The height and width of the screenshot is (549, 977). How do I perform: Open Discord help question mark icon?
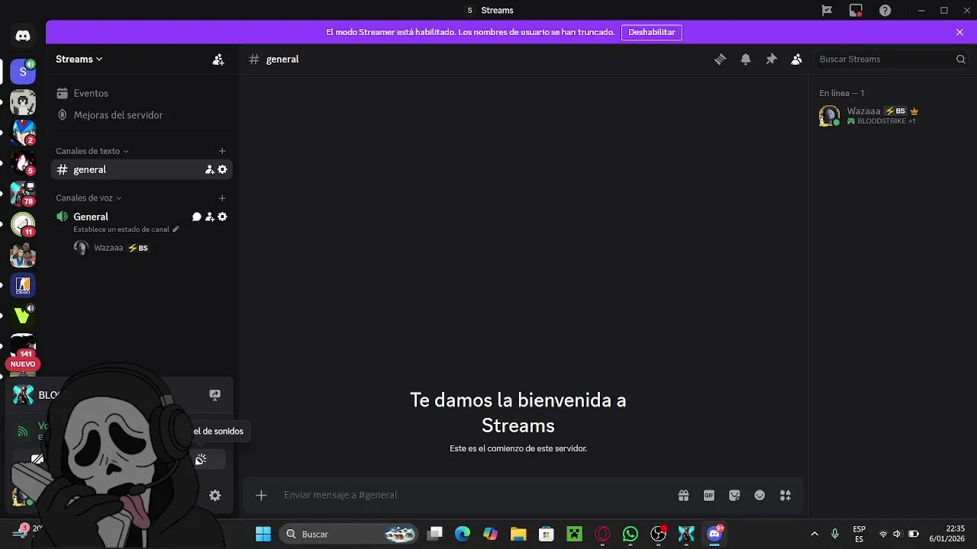tap(885, 11)
